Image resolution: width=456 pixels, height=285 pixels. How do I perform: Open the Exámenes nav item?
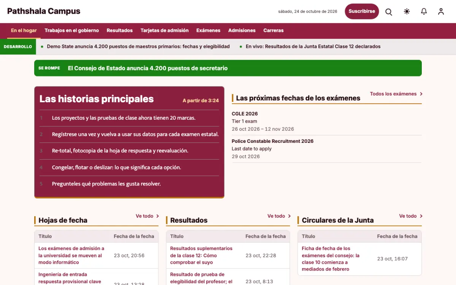(208, 30)
